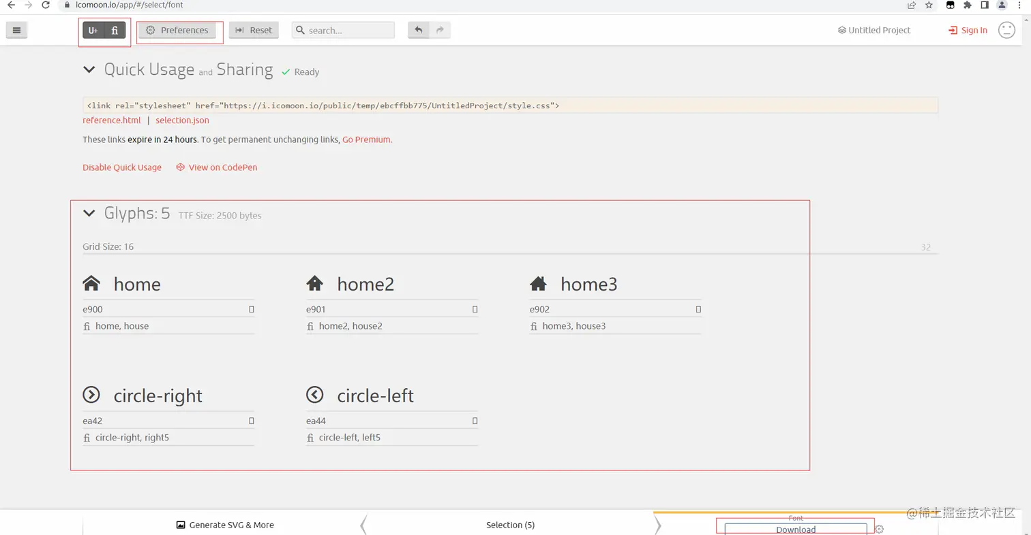Click the Grid Size 16 label
Screen dimensions: 1031x535
point(108,246)
